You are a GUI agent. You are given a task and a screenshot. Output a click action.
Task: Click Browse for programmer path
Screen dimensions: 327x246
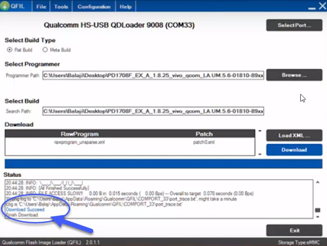click(x=294, y=75)
